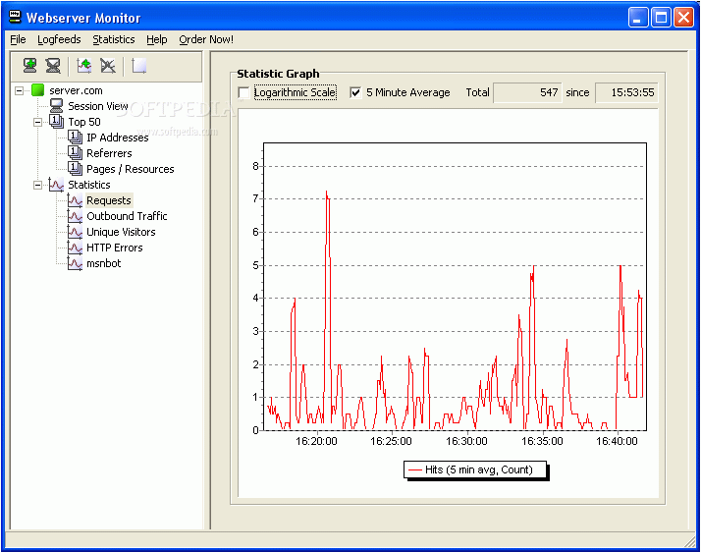Click the Outbound Traffic graph icon

coord(75,216)
